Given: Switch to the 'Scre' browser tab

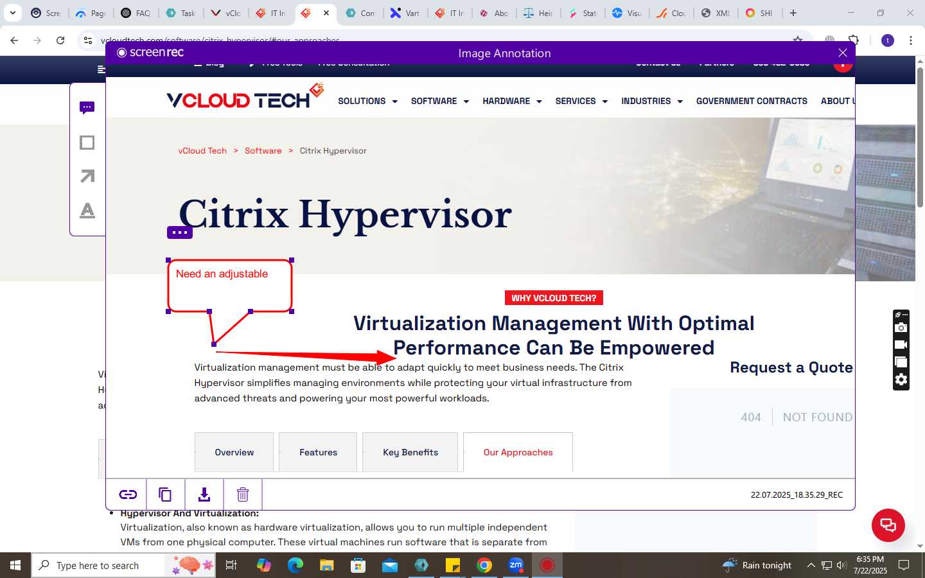Looking at the screenshot, I should [46, 13].
